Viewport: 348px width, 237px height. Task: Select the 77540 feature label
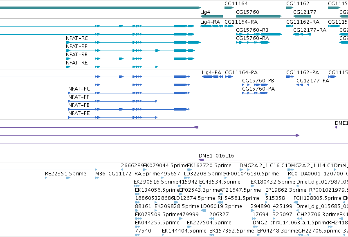pyautogui.click(x=143, y=231)
